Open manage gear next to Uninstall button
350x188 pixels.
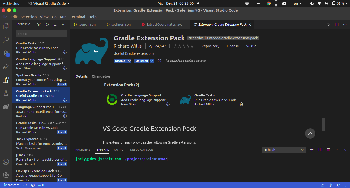[159, 61]
